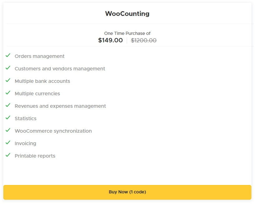Select the Multiple bank accounts feature text
The image size is (256, 204).
tap(42, 81)
